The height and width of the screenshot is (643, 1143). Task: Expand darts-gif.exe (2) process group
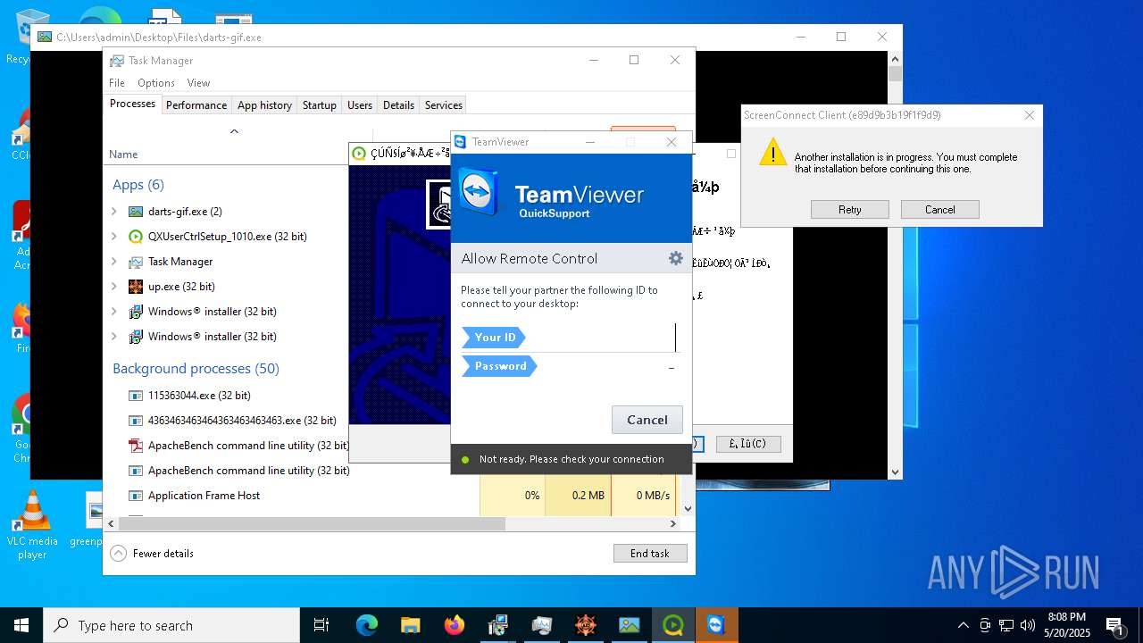114,212
